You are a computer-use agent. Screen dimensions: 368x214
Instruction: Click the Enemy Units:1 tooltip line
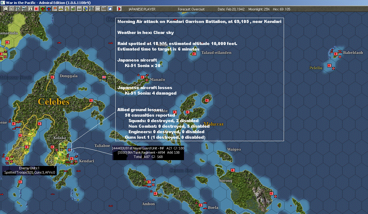(29, 168)
